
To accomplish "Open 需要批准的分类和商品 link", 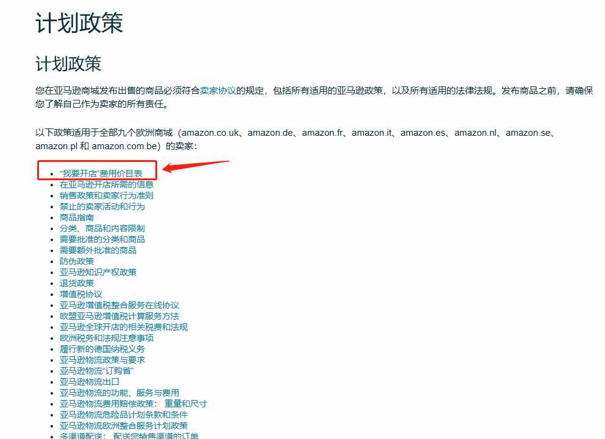I will point(102,239).
